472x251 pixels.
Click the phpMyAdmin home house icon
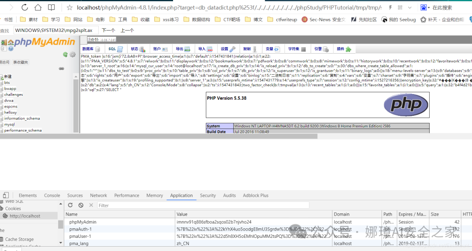click(x=11, y=42)
